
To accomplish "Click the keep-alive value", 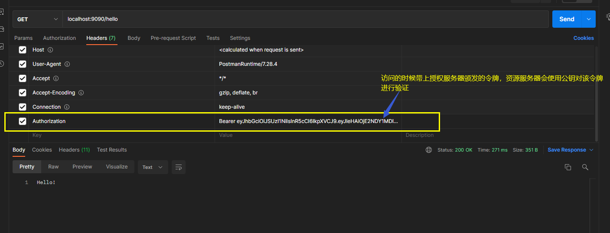I will click(x=232, y=107).
